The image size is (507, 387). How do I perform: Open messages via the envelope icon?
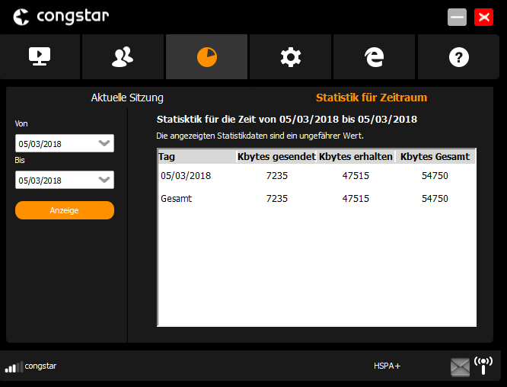[x=460, y=367]
